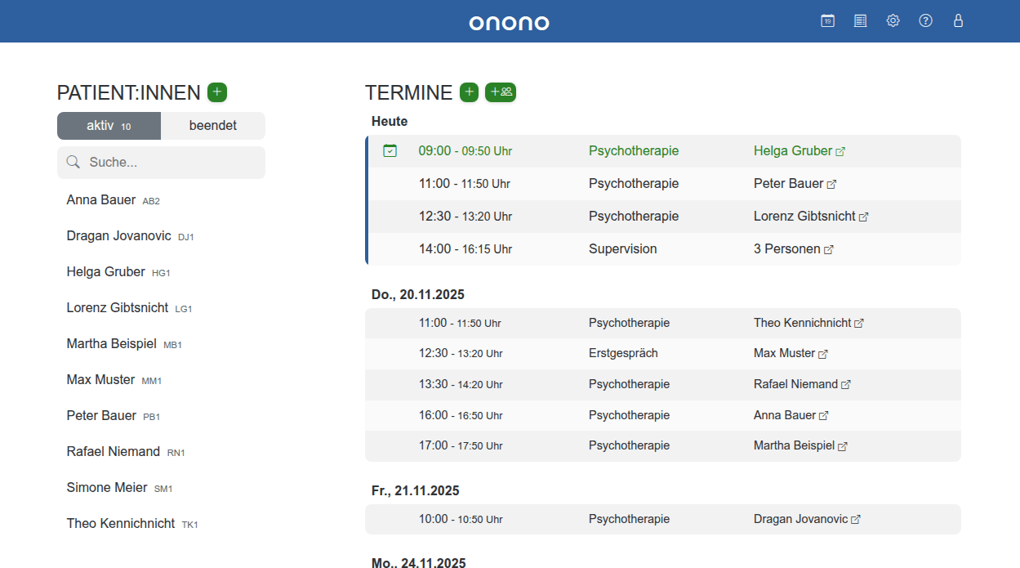The image size is (1020, 568).
Task: Toggle the confirmation check on the 09:00 appointment
Action: pos(390,150)
